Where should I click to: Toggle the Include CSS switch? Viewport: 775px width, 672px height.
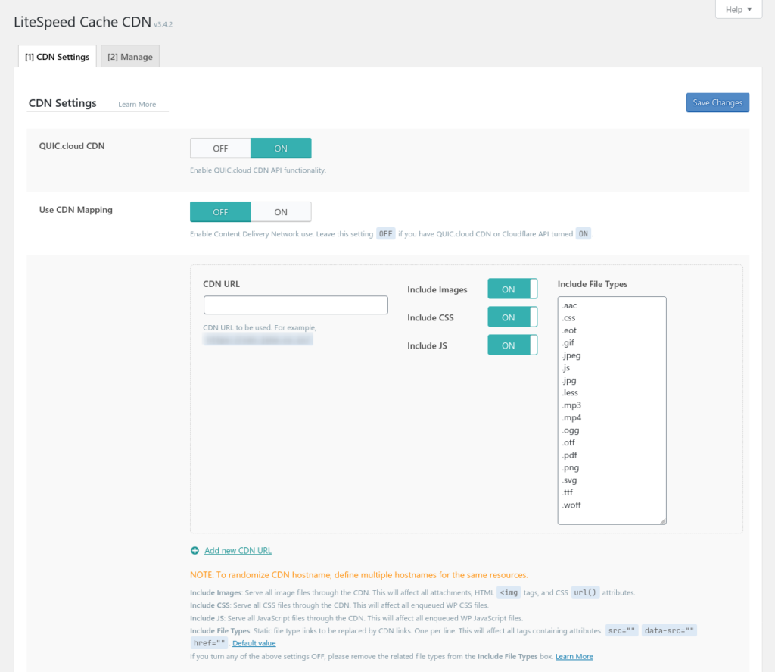512,317
